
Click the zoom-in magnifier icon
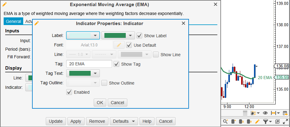226,122
